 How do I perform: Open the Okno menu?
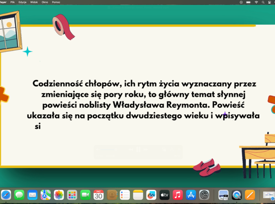[x=45, y=2]
